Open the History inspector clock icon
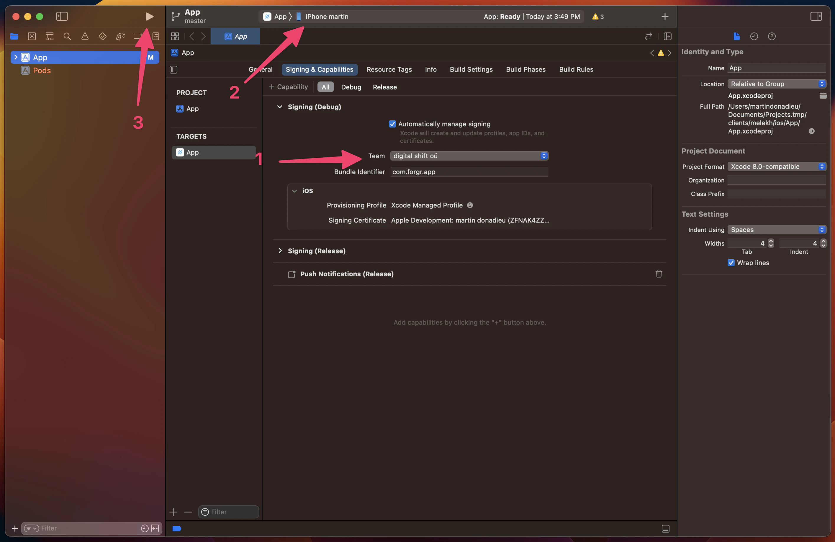Viewport: 835px width, 542px height. (754, 36)
